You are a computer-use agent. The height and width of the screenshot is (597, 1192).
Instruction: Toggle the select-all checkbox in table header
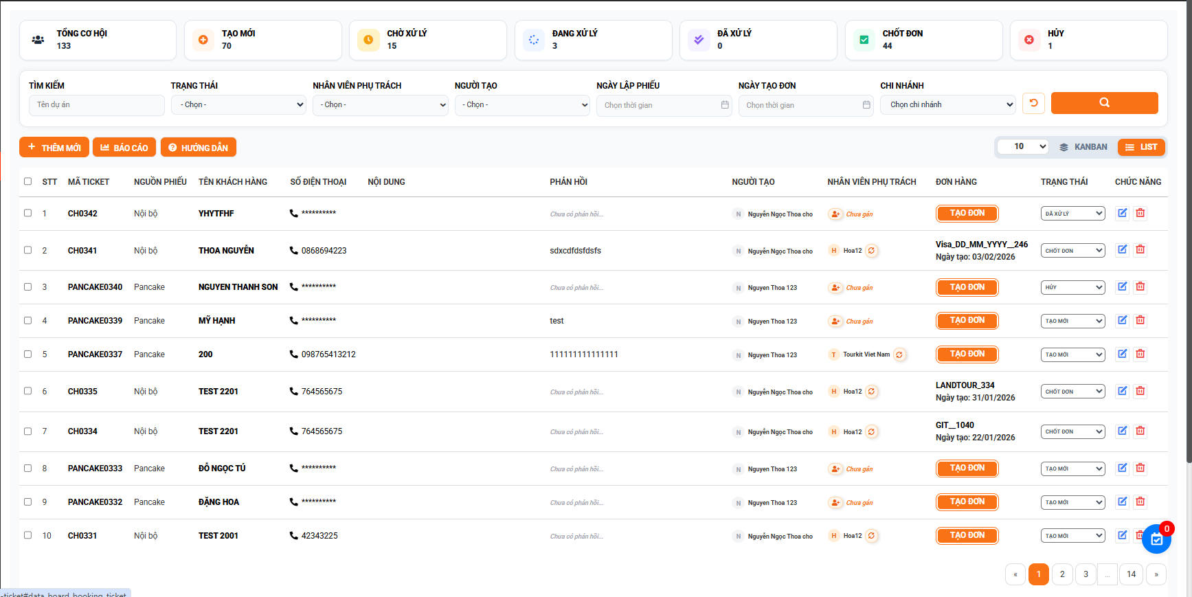coord(27,181)
